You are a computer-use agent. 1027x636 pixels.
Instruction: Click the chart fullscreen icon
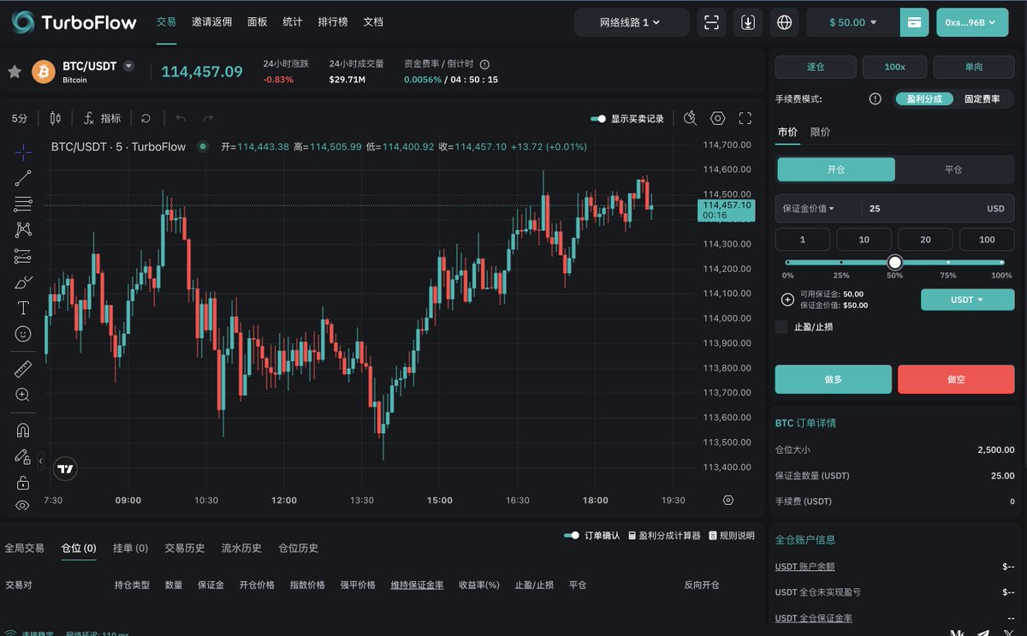pos(745,118)
